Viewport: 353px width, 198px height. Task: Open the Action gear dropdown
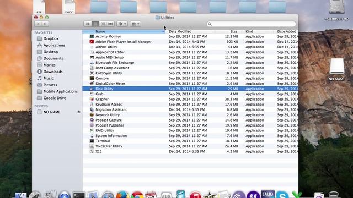click(x=122, y=24)
